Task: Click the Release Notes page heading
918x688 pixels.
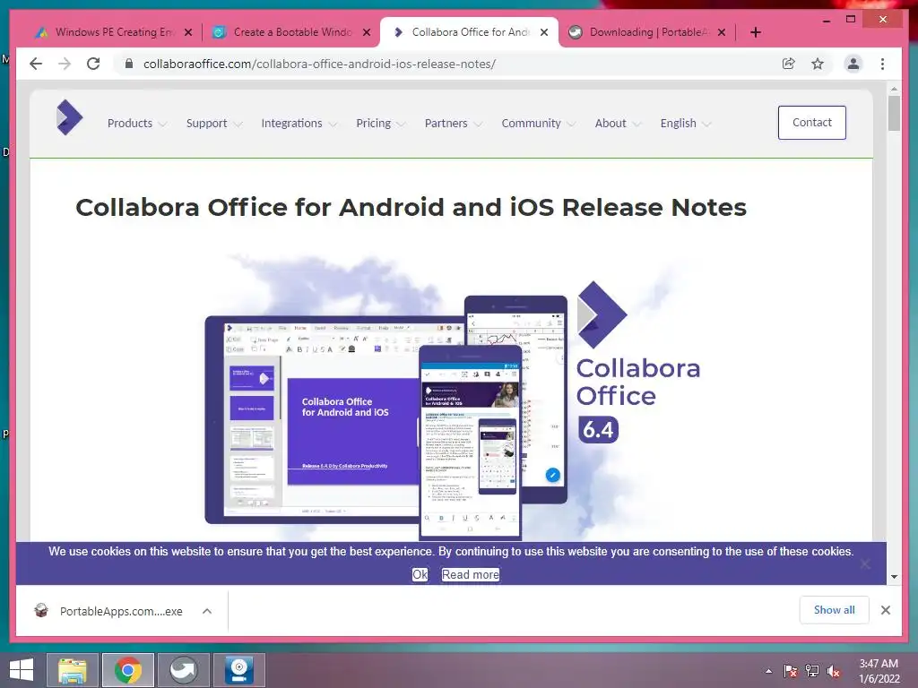Action: tap(411, 208)
